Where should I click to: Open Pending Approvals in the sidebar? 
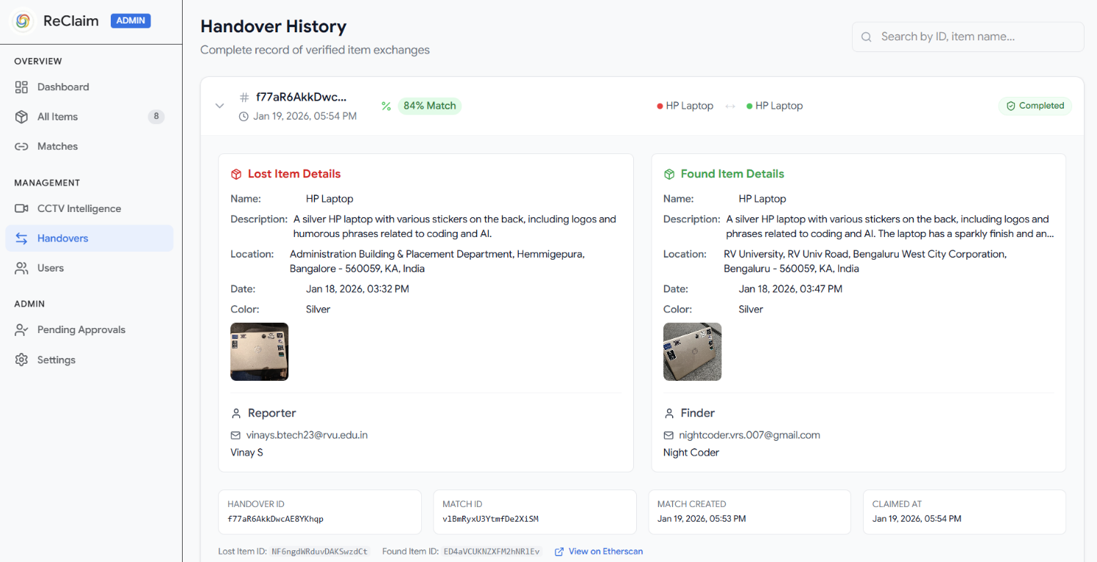click(x=90, y=330)
